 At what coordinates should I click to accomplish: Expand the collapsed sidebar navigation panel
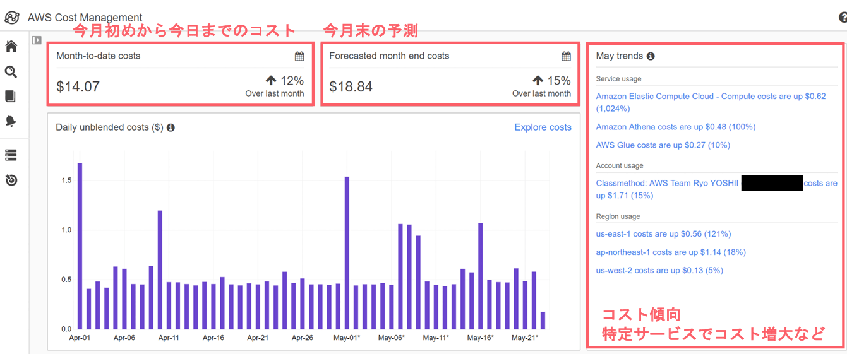click(x=37, y=40)
